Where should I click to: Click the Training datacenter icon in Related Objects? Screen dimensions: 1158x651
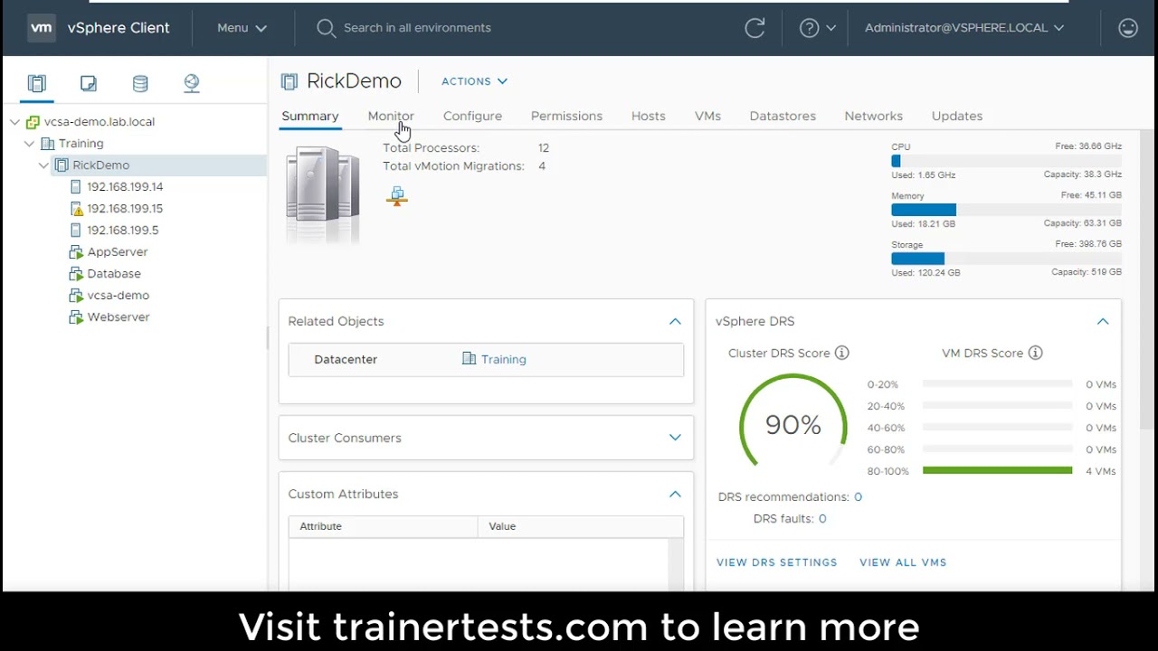(469, 359)
